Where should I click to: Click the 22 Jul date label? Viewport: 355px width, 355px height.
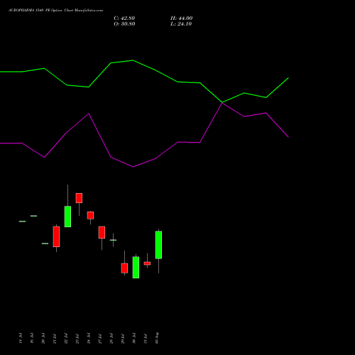(66, 339)
